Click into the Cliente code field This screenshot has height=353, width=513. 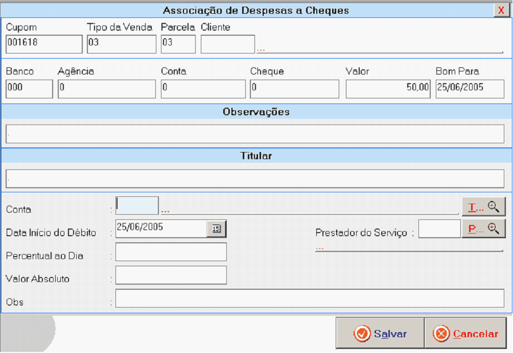227,44
